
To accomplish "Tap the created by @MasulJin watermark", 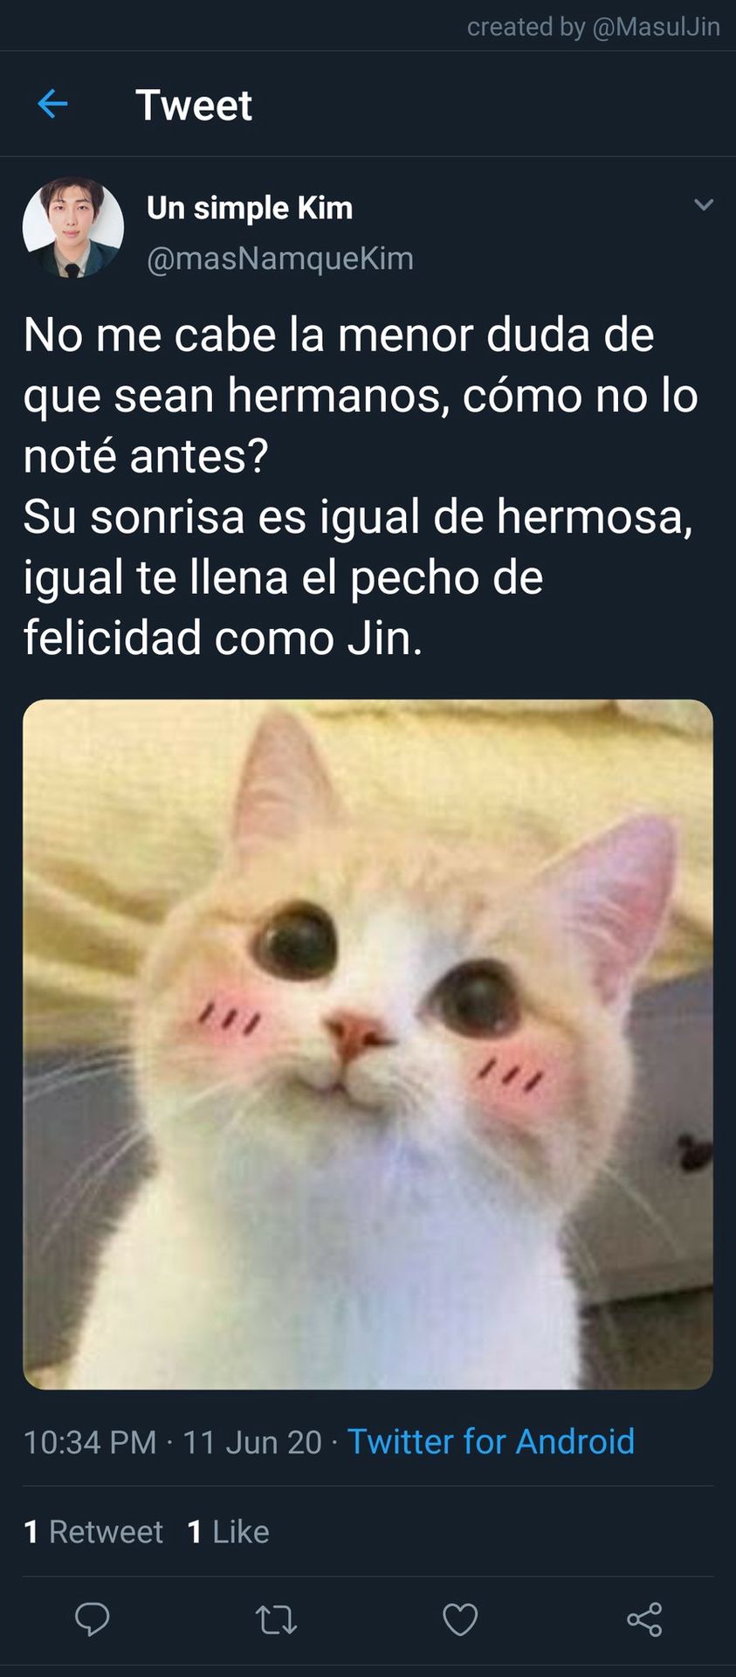I will pos(594,27).
